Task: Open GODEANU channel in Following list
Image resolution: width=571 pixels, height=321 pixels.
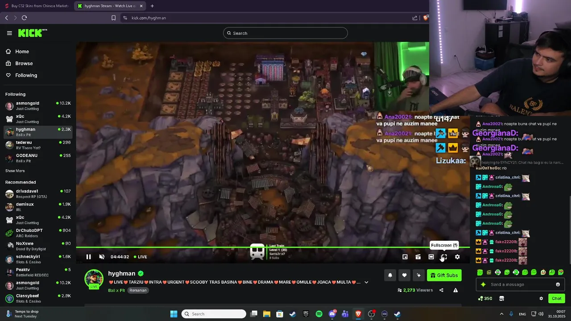Action: pos(38,158)
